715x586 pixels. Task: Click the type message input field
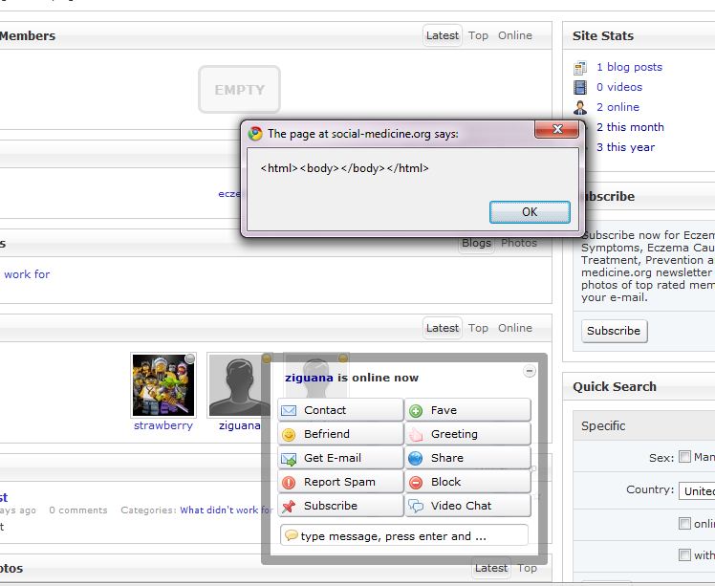404,535
